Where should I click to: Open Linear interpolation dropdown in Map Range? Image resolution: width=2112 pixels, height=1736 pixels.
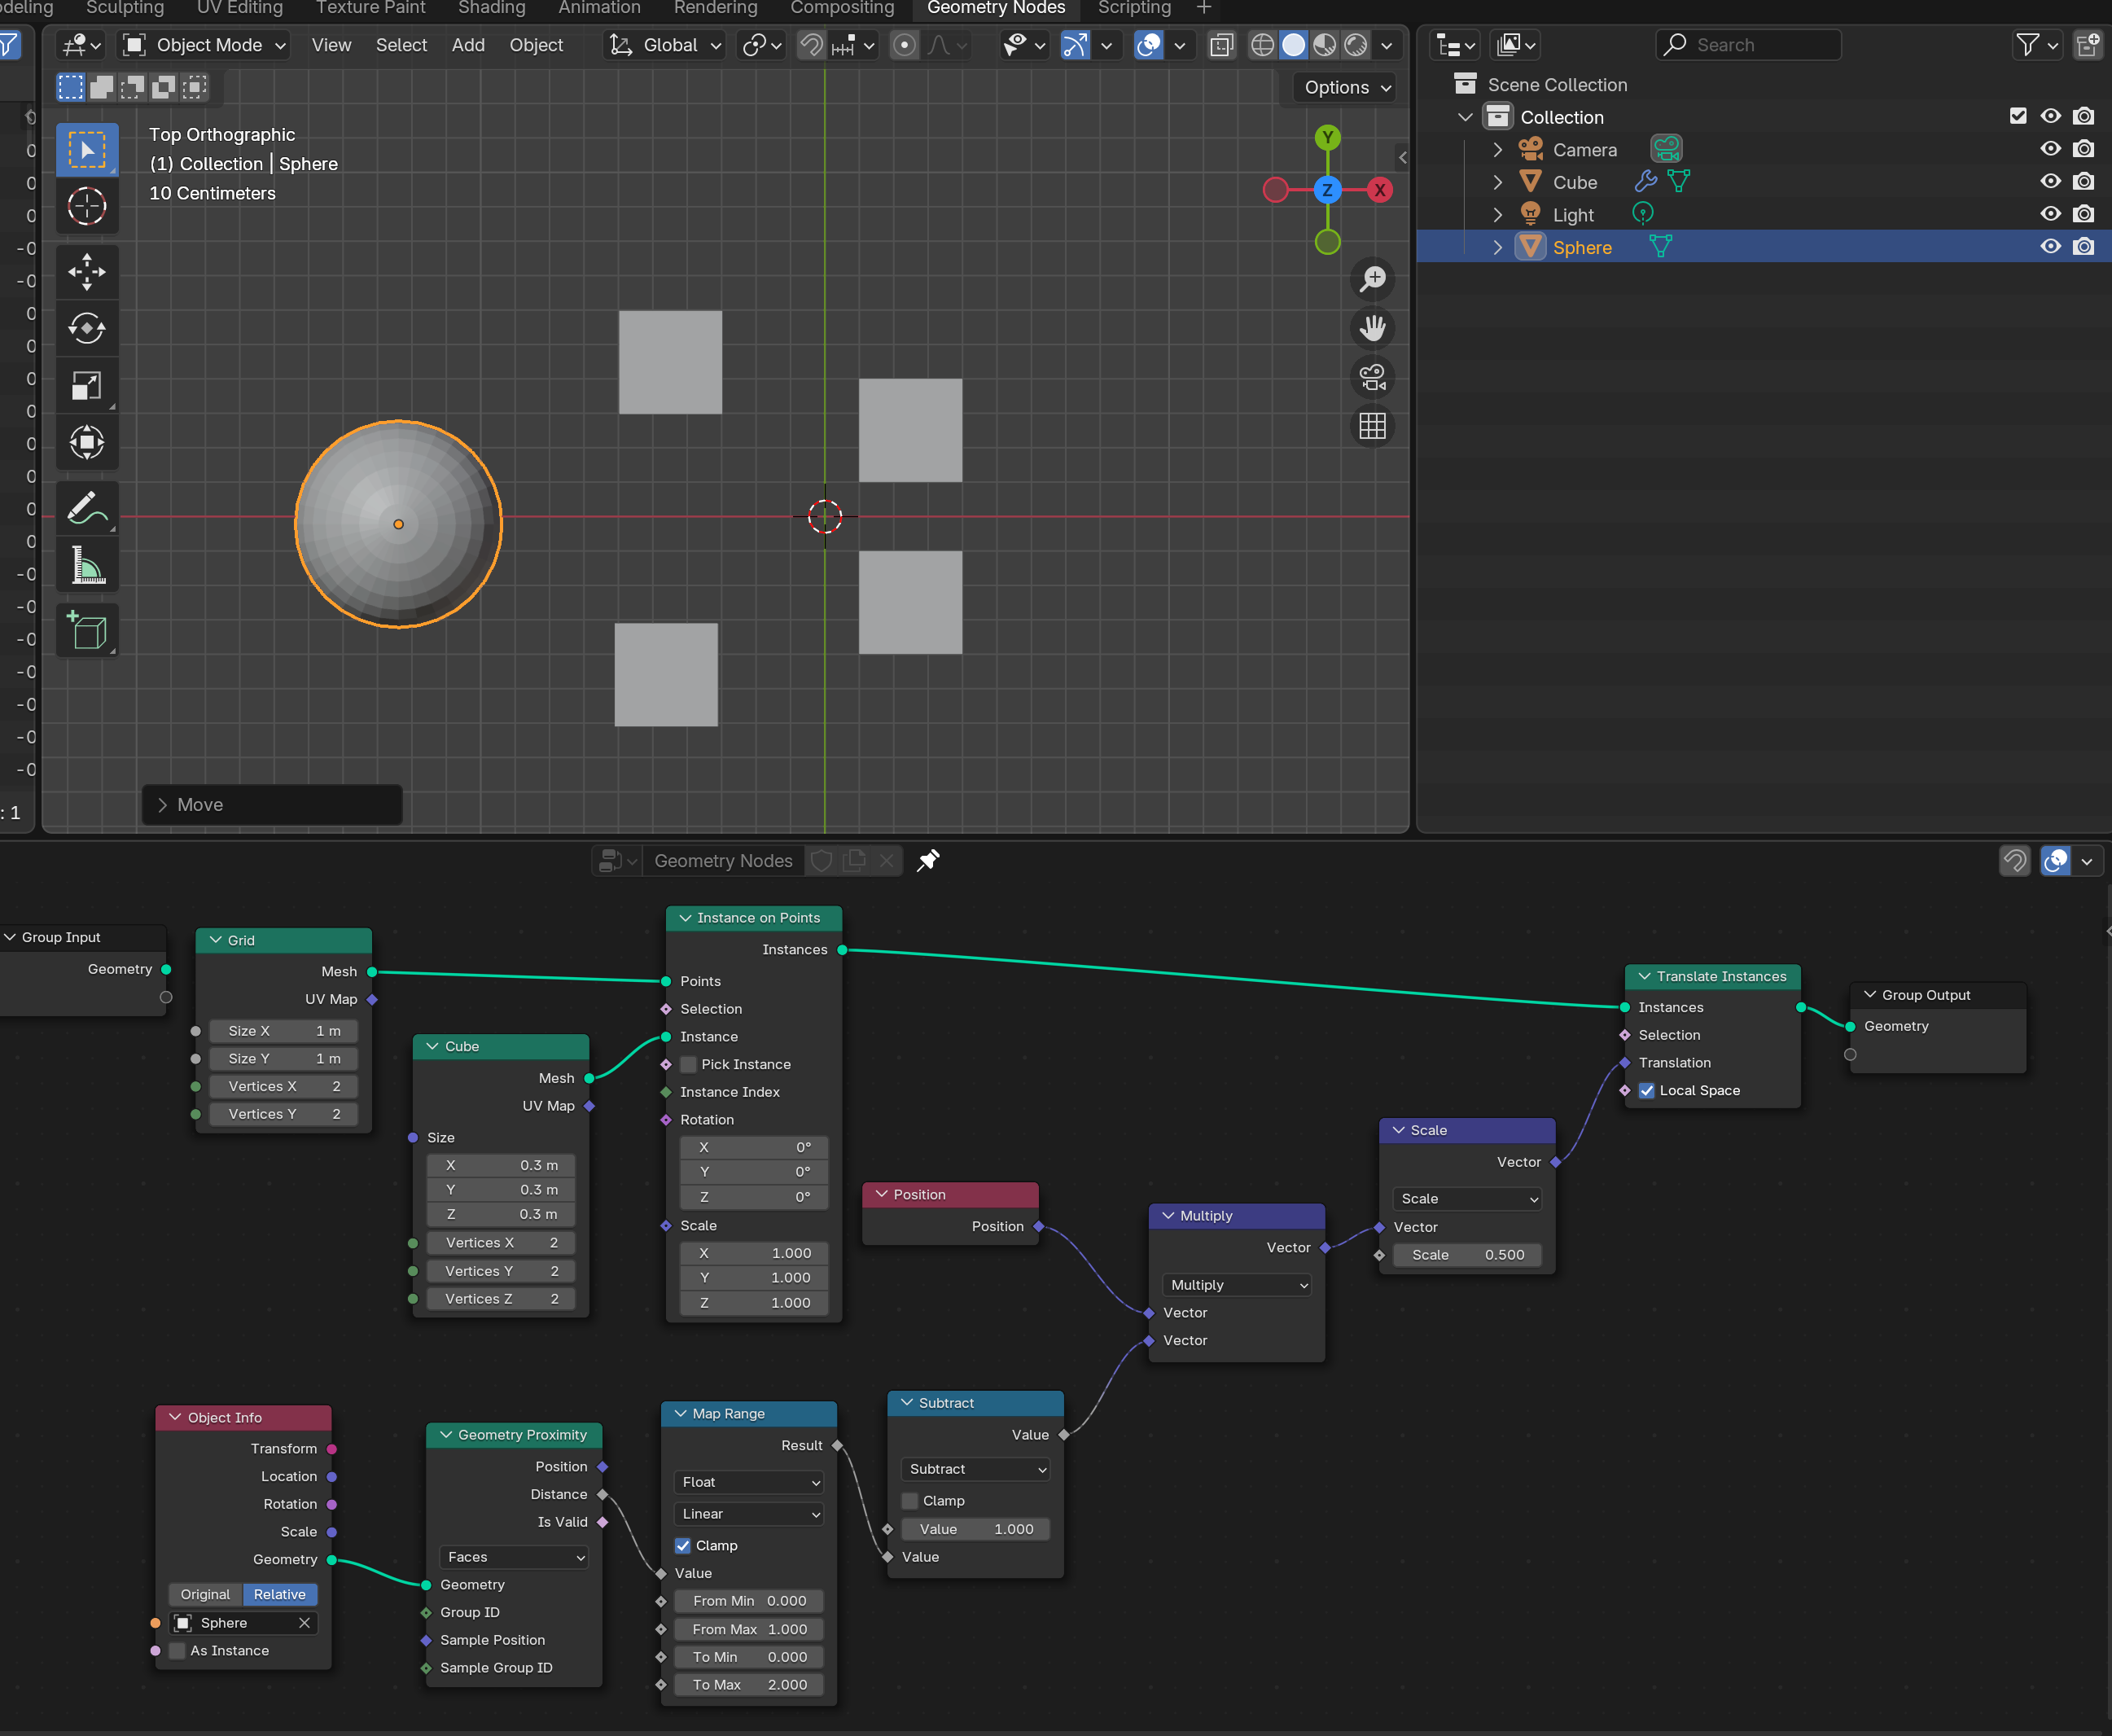point(749,1514)
